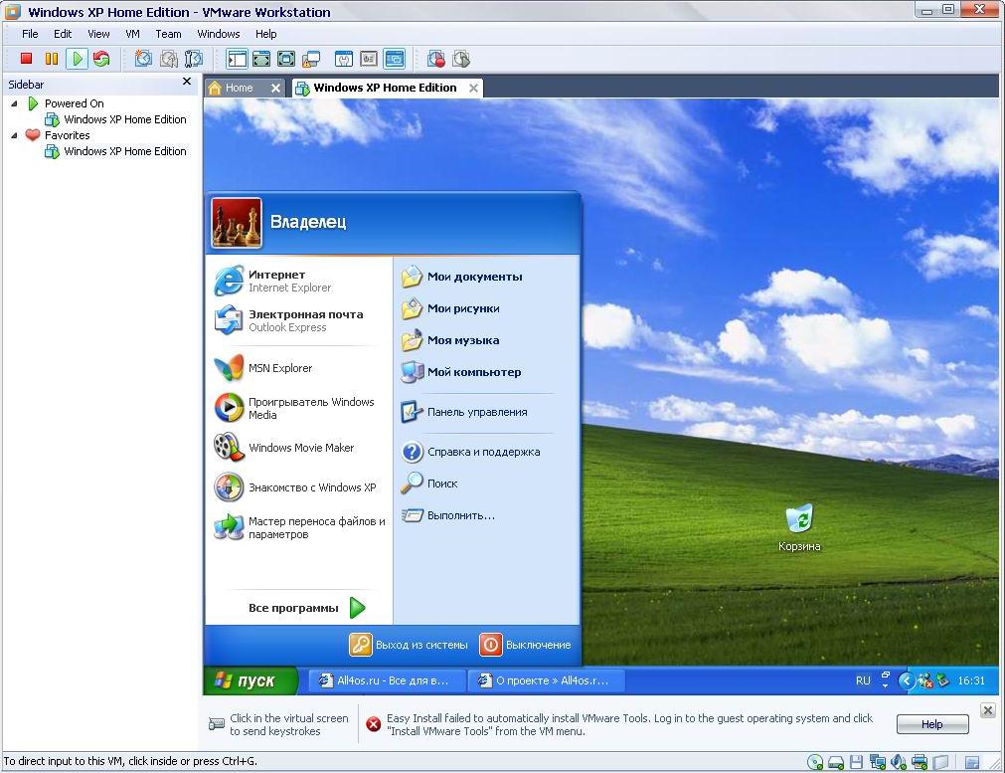Image resolution: width=1005 pixels, height=773 pixels.
Task: Open the Help menu in menu bar
Action: pos(266,34)
